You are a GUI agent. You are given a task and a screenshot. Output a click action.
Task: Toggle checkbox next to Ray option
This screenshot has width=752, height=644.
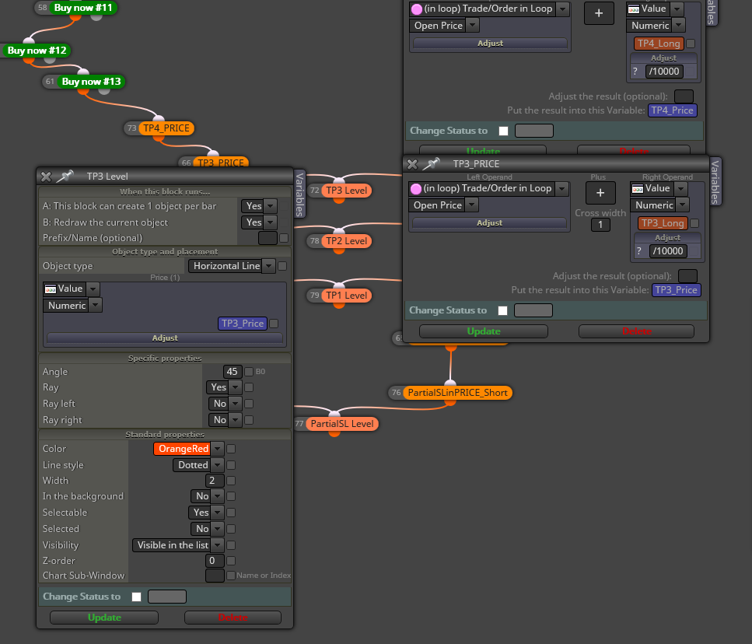[249, 387]
